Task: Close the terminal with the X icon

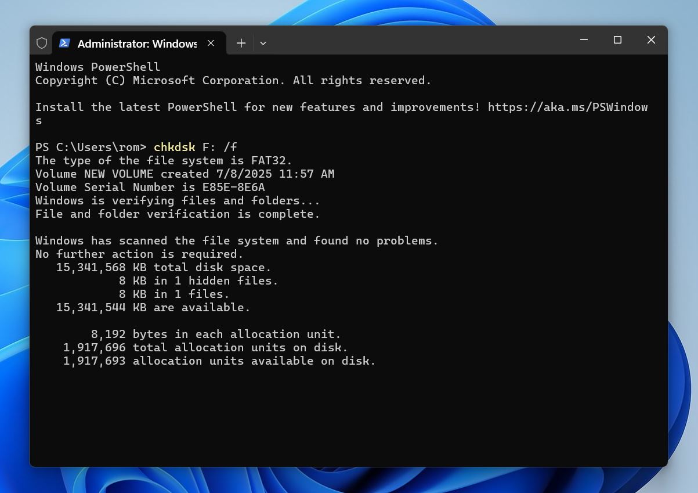Action: point(650,40)
